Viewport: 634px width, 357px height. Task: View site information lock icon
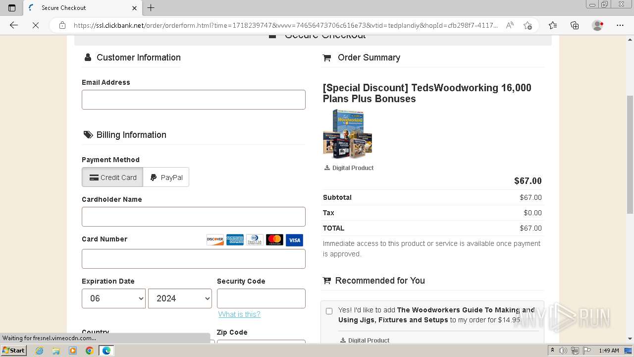pos(62,25)
